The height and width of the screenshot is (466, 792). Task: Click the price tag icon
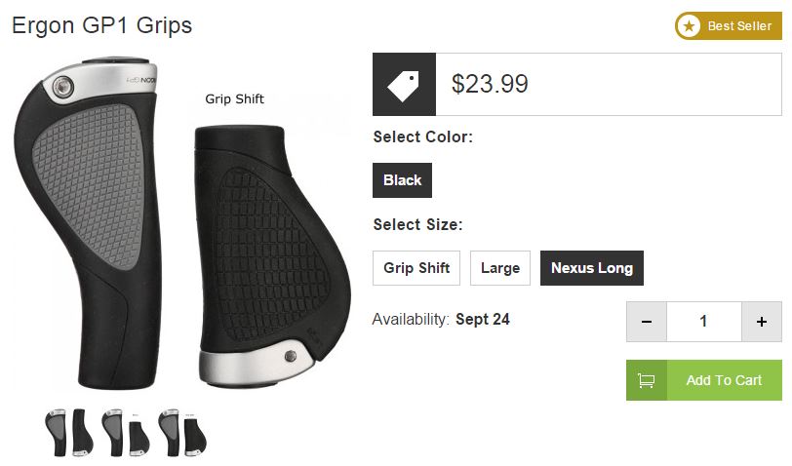404,85
